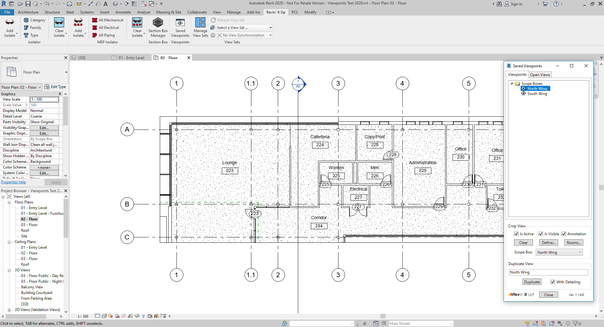This screenshot has width=604, height=327.
Task: Open the Annotate ribbon tab
Action: click(x=123, y=12)
